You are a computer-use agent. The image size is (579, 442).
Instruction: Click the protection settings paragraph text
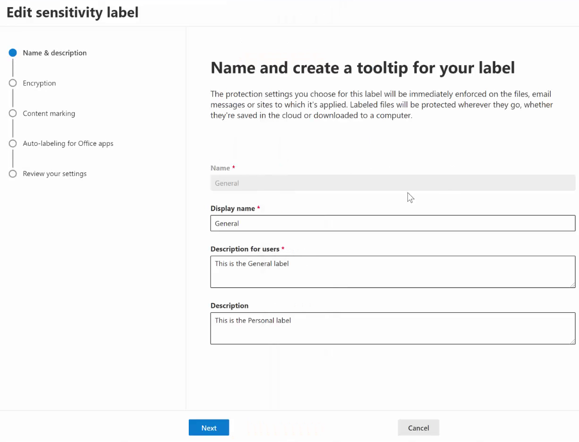point(382,105)
